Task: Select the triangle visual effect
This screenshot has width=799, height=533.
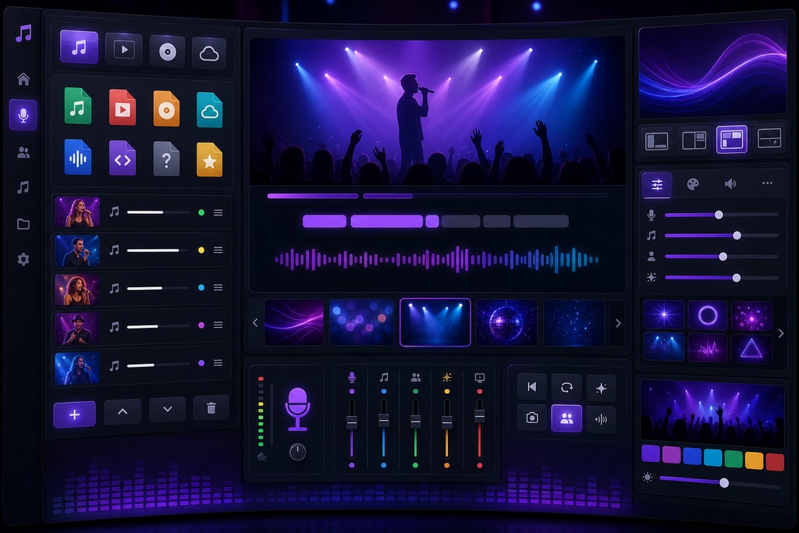Action: point(751,349)
